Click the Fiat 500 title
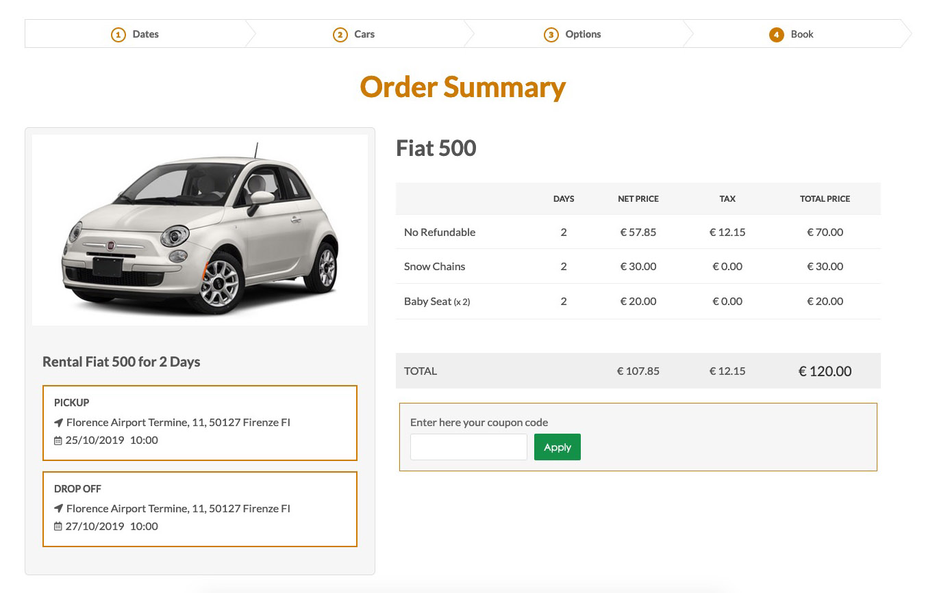Viewport: 926px width, 593px height. click(436, 148)
